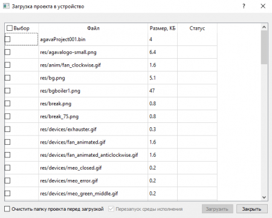This screenshot has height=218, width=272.
Task: Click the scrollbar up arrow
Action: tap(264, 27)
